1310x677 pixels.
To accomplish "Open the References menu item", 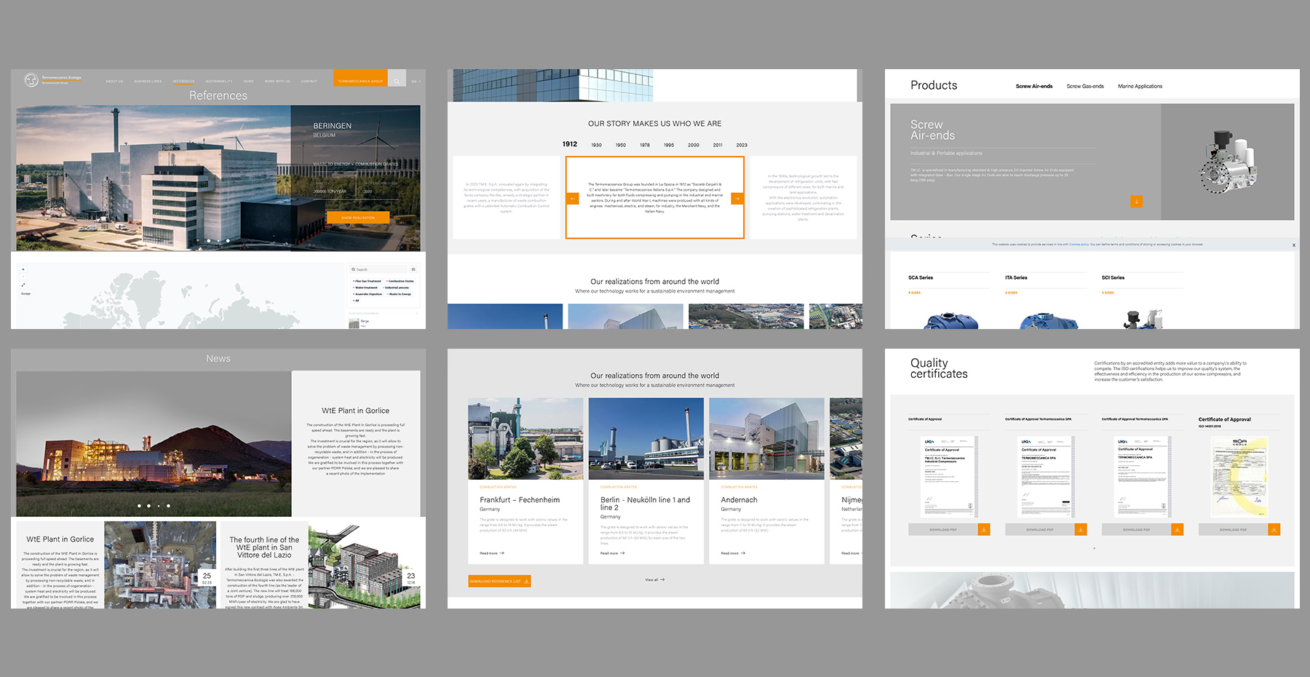I will point(183,82).
